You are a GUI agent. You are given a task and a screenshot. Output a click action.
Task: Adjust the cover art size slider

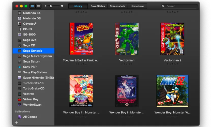(51, 6)
